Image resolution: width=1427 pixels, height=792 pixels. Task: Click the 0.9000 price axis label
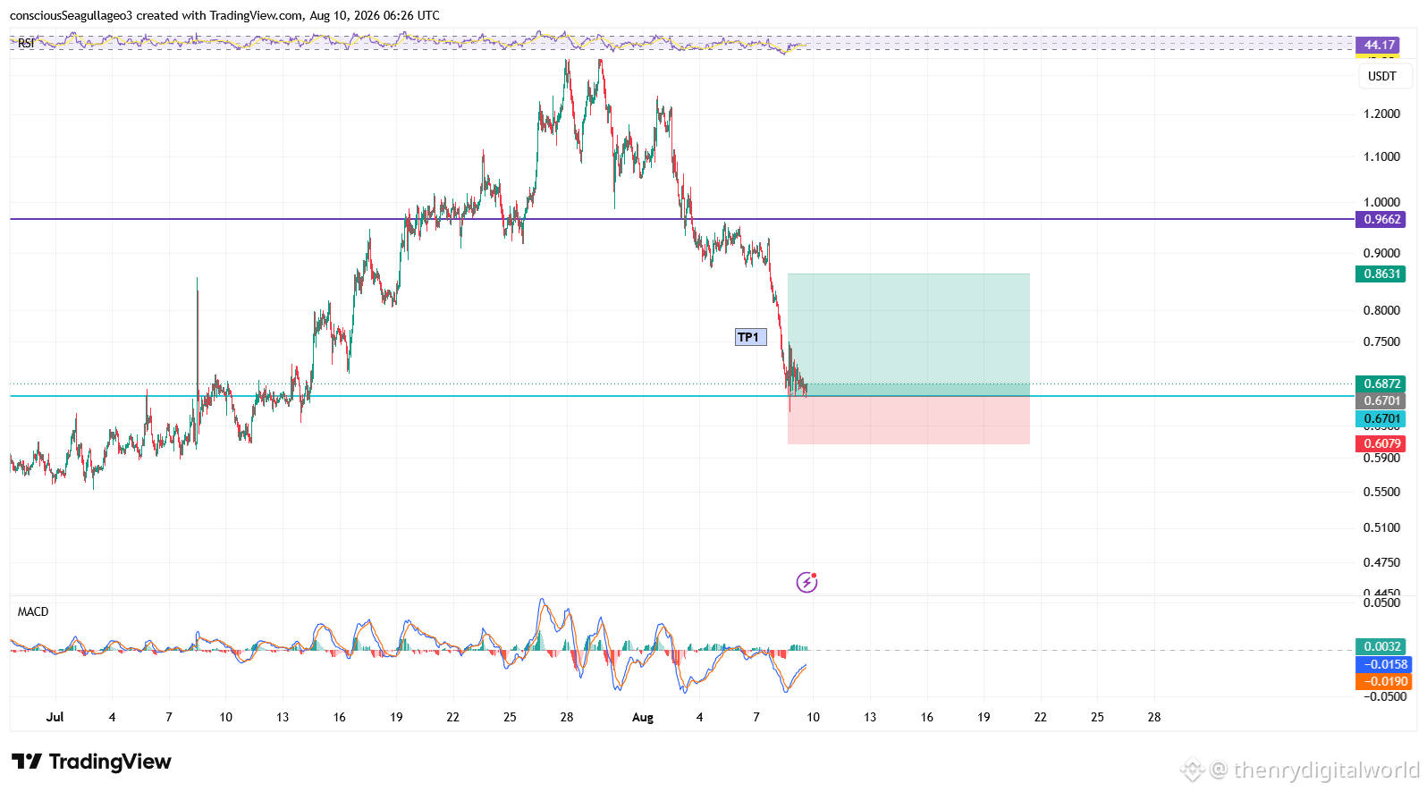click(1381, 253)
